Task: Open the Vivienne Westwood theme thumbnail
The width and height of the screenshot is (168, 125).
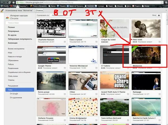Action: [83, 55]
